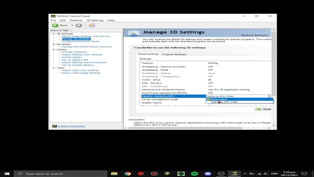
Task: Open Spotify green icon in taskbar
Action: [194, 174]
